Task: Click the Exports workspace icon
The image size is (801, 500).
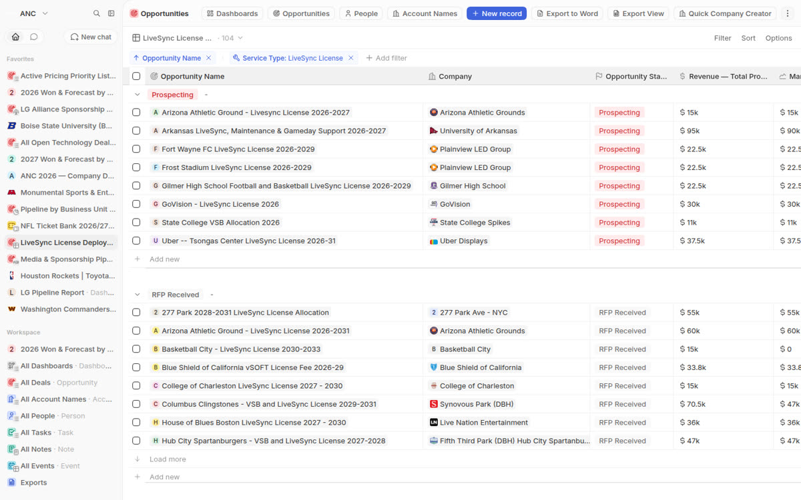Action: point(11,482)
